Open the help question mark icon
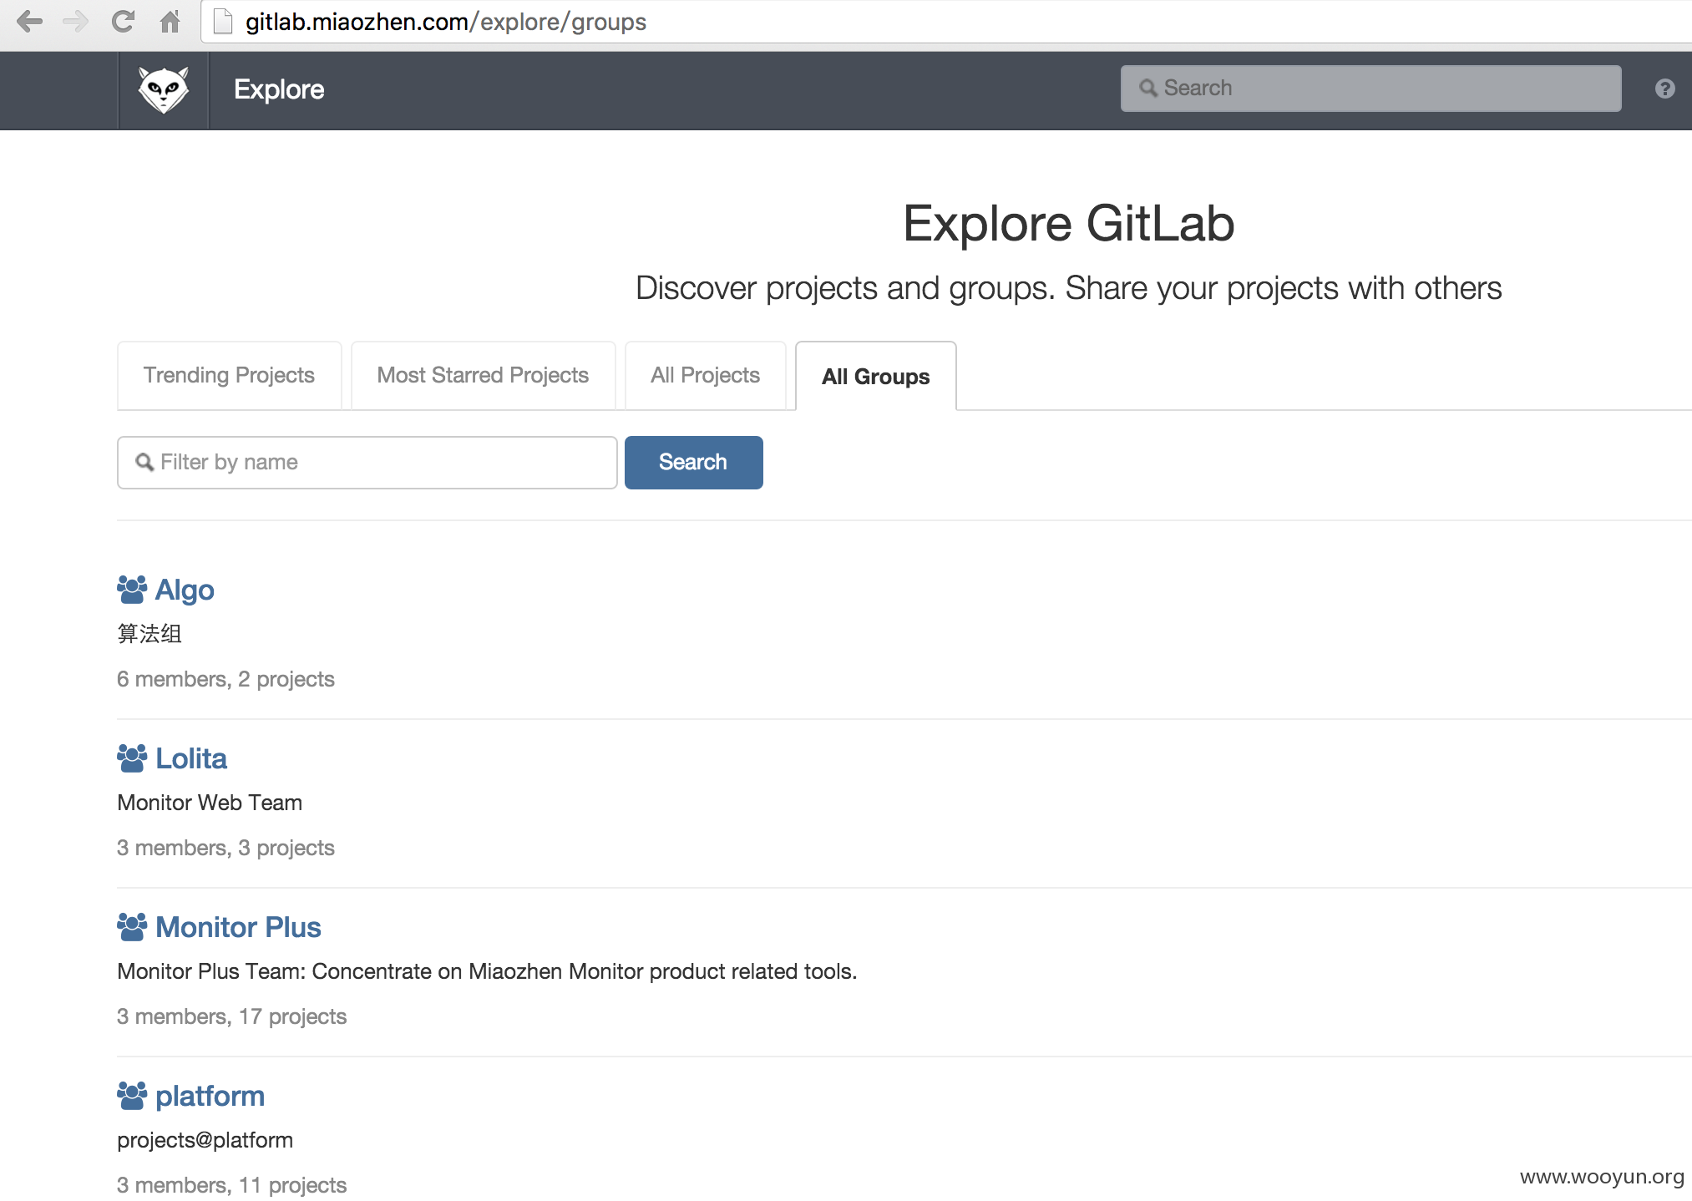1692x1201 pixels. [1664, 89]
